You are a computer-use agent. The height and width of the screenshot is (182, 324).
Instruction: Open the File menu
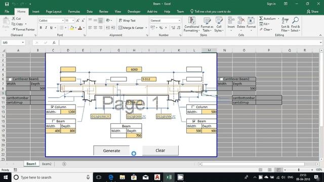point(7,12)
